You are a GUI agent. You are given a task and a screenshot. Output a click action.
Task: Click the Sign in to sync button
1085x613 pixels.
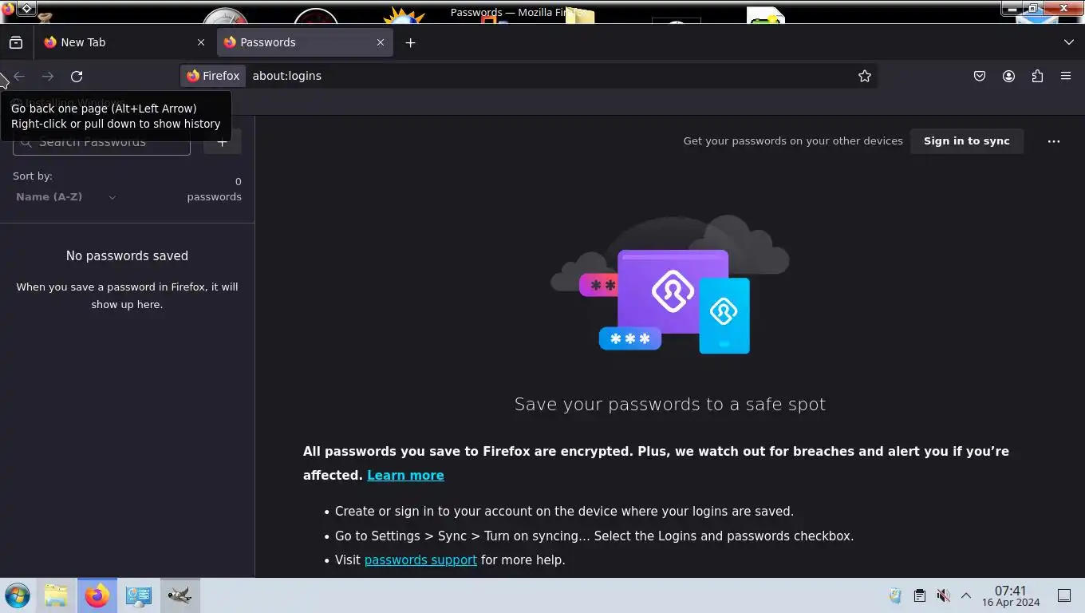[967, 141]
